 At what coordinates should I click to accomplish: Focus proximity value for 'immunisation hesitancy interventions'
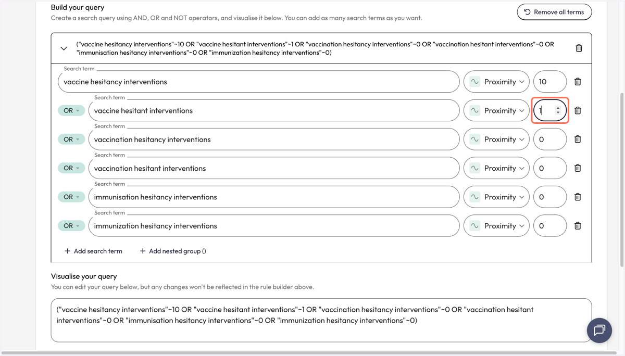(x=550, y=197)
